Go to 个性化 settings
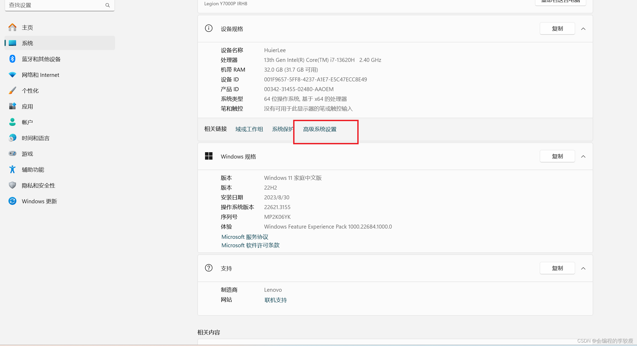Viewport: 637px width, 346px height. pyautogui.click(x=60, y=91)
